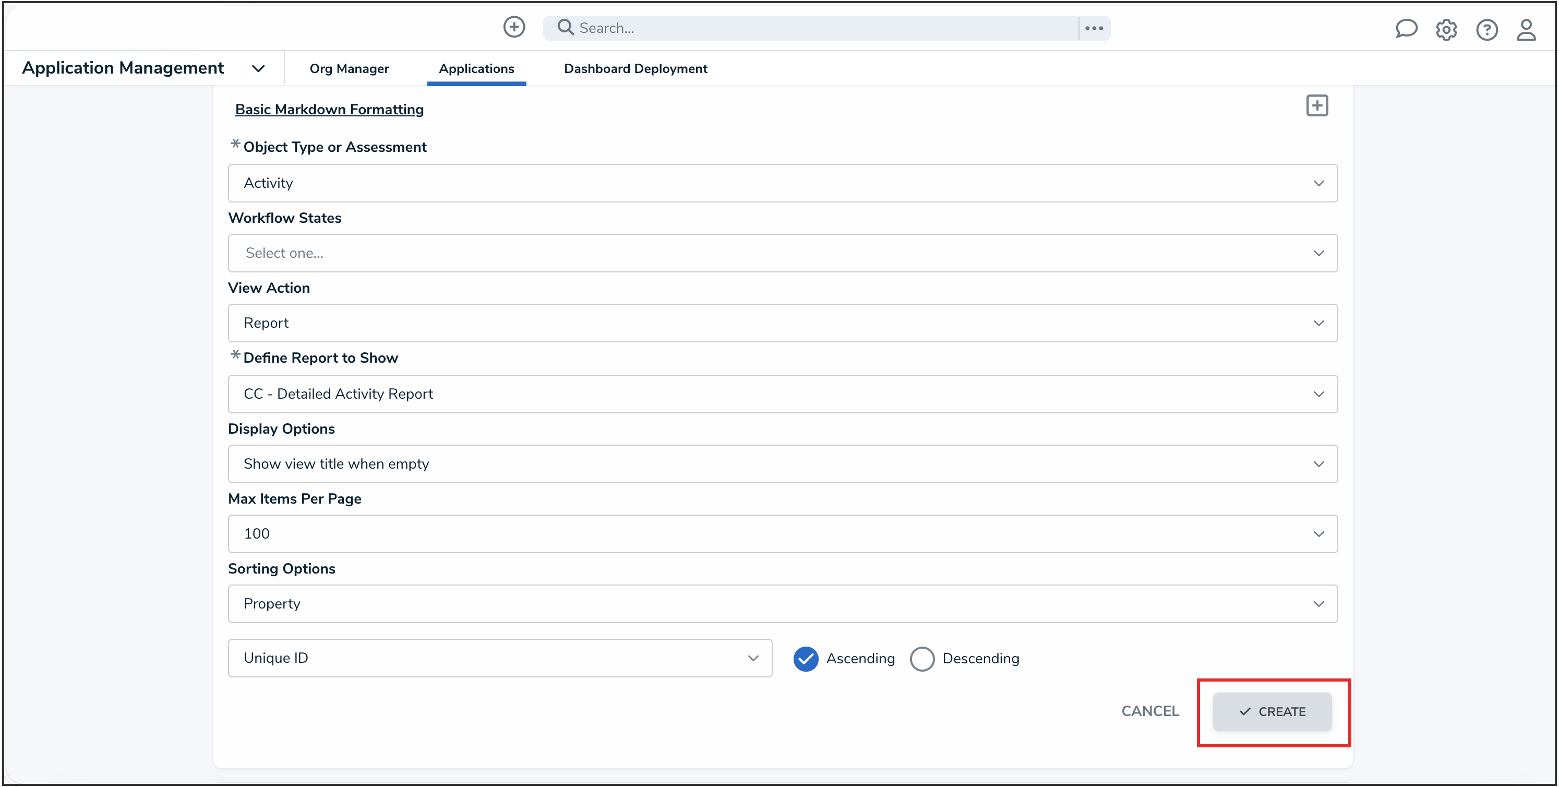Click the search magnifier icon
The image size is (1559, 787).
tap(565, 27)
